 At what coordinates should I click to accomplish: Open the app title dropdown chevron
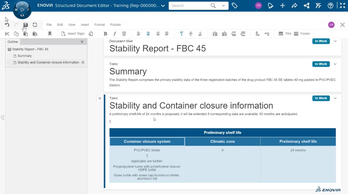pyautogui.click(x=163, y=6)
